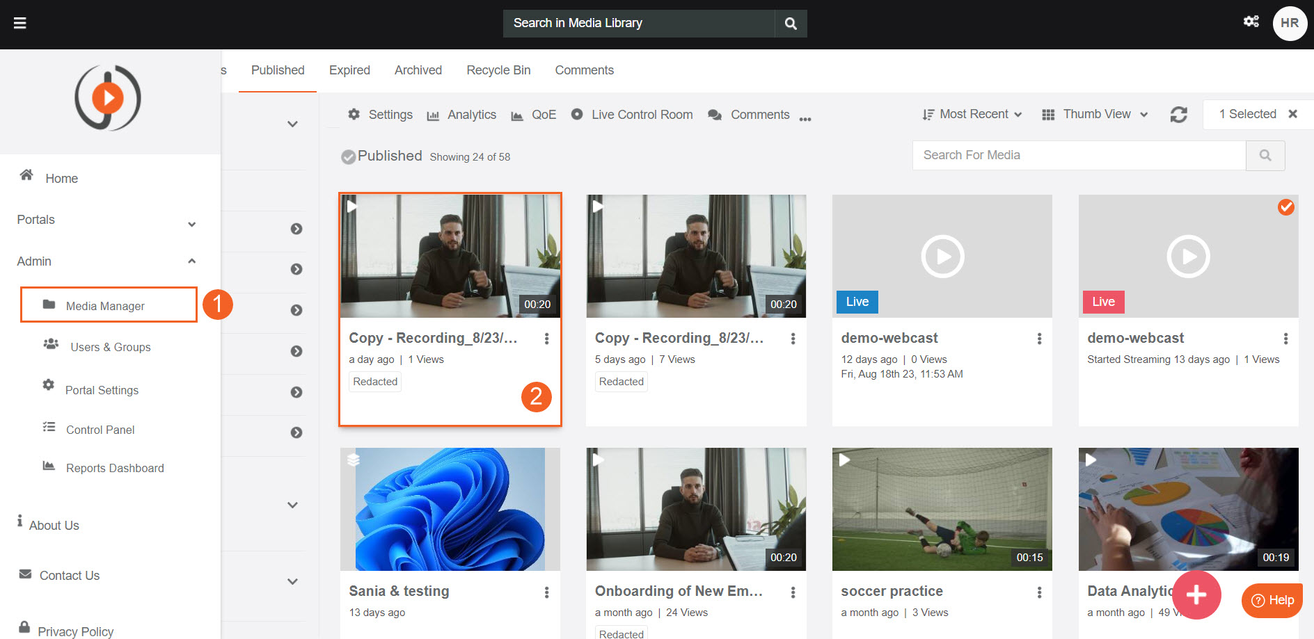
Task: Open options menu for soccer practice video
Action: coord(1039,592)
